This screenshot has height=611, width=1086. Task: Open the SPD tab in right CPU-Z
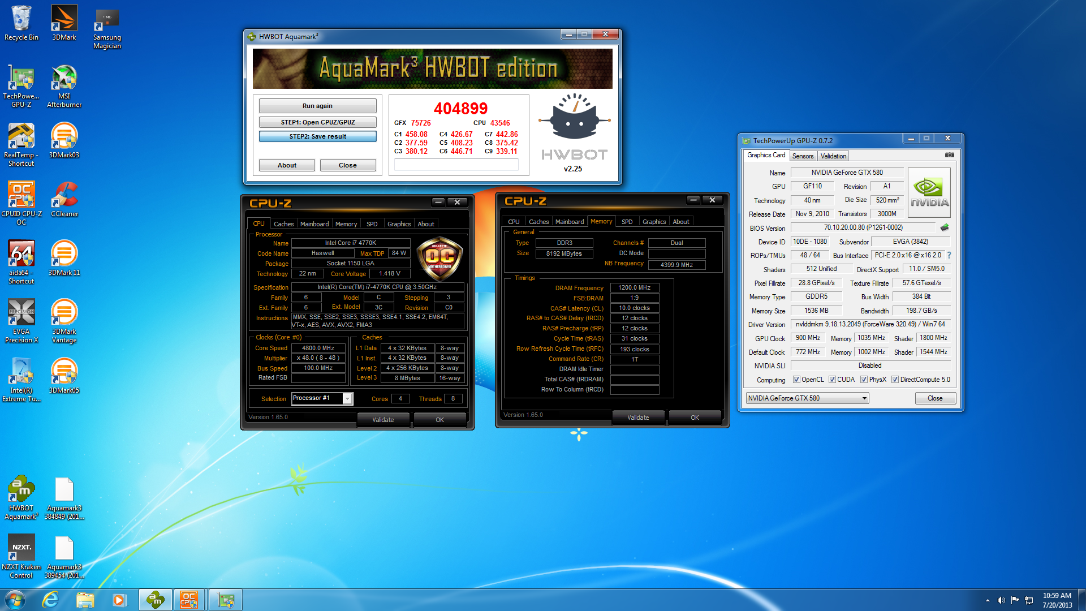click(x=627, y=222)
